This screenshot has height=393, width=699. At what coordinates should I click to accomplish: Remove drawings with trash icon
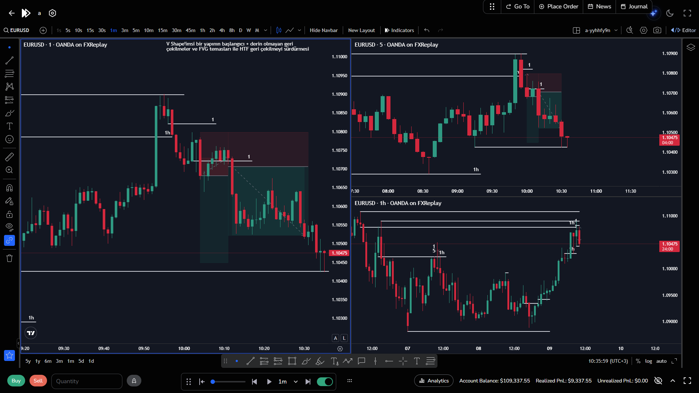[x=9, y=258]
